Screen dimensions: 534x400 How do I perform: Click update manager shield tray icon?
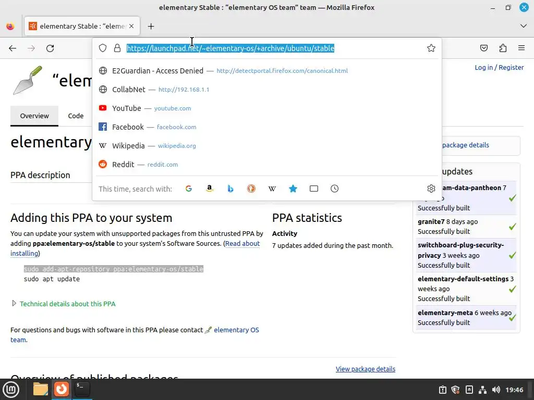456,390
